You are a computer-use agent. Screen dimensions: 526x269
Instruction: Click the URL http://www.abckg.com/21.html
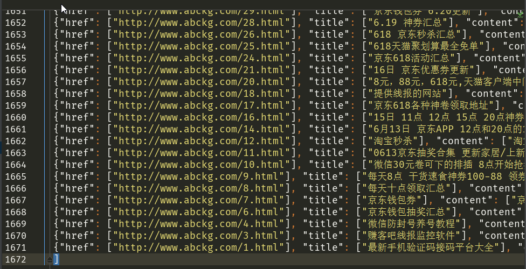pos(202,70)
